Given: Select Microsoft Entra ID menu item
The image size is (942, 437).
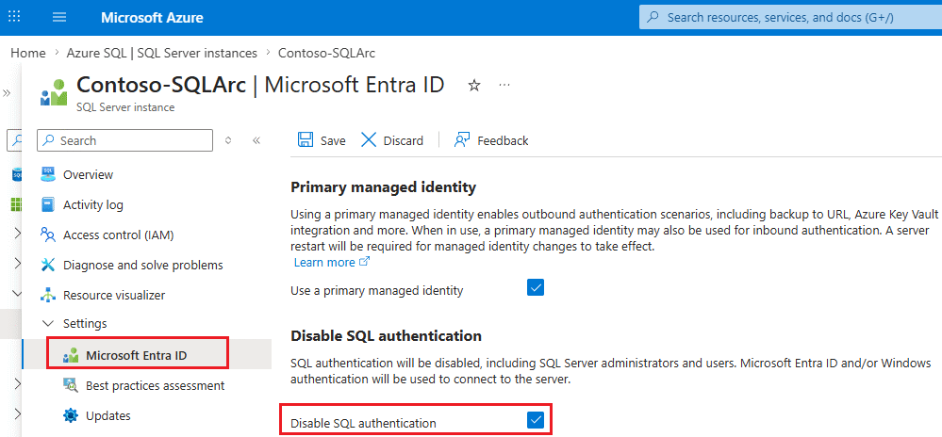Looking at the screenshot, I should pos(137,355).
